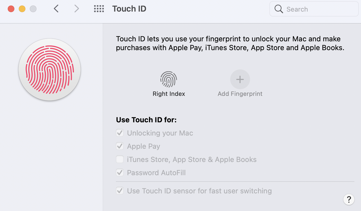This screenshot has height=211, width=361.
Task: Open help with the question mark button
Action: [349, 199]
